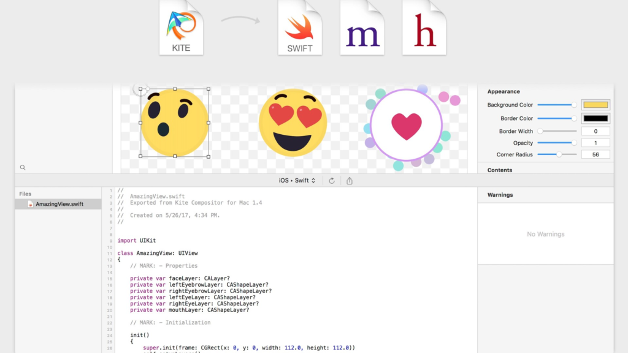628x353 pixels.
Task: Select the SWIFT file icon
Action: click(300, 28)
